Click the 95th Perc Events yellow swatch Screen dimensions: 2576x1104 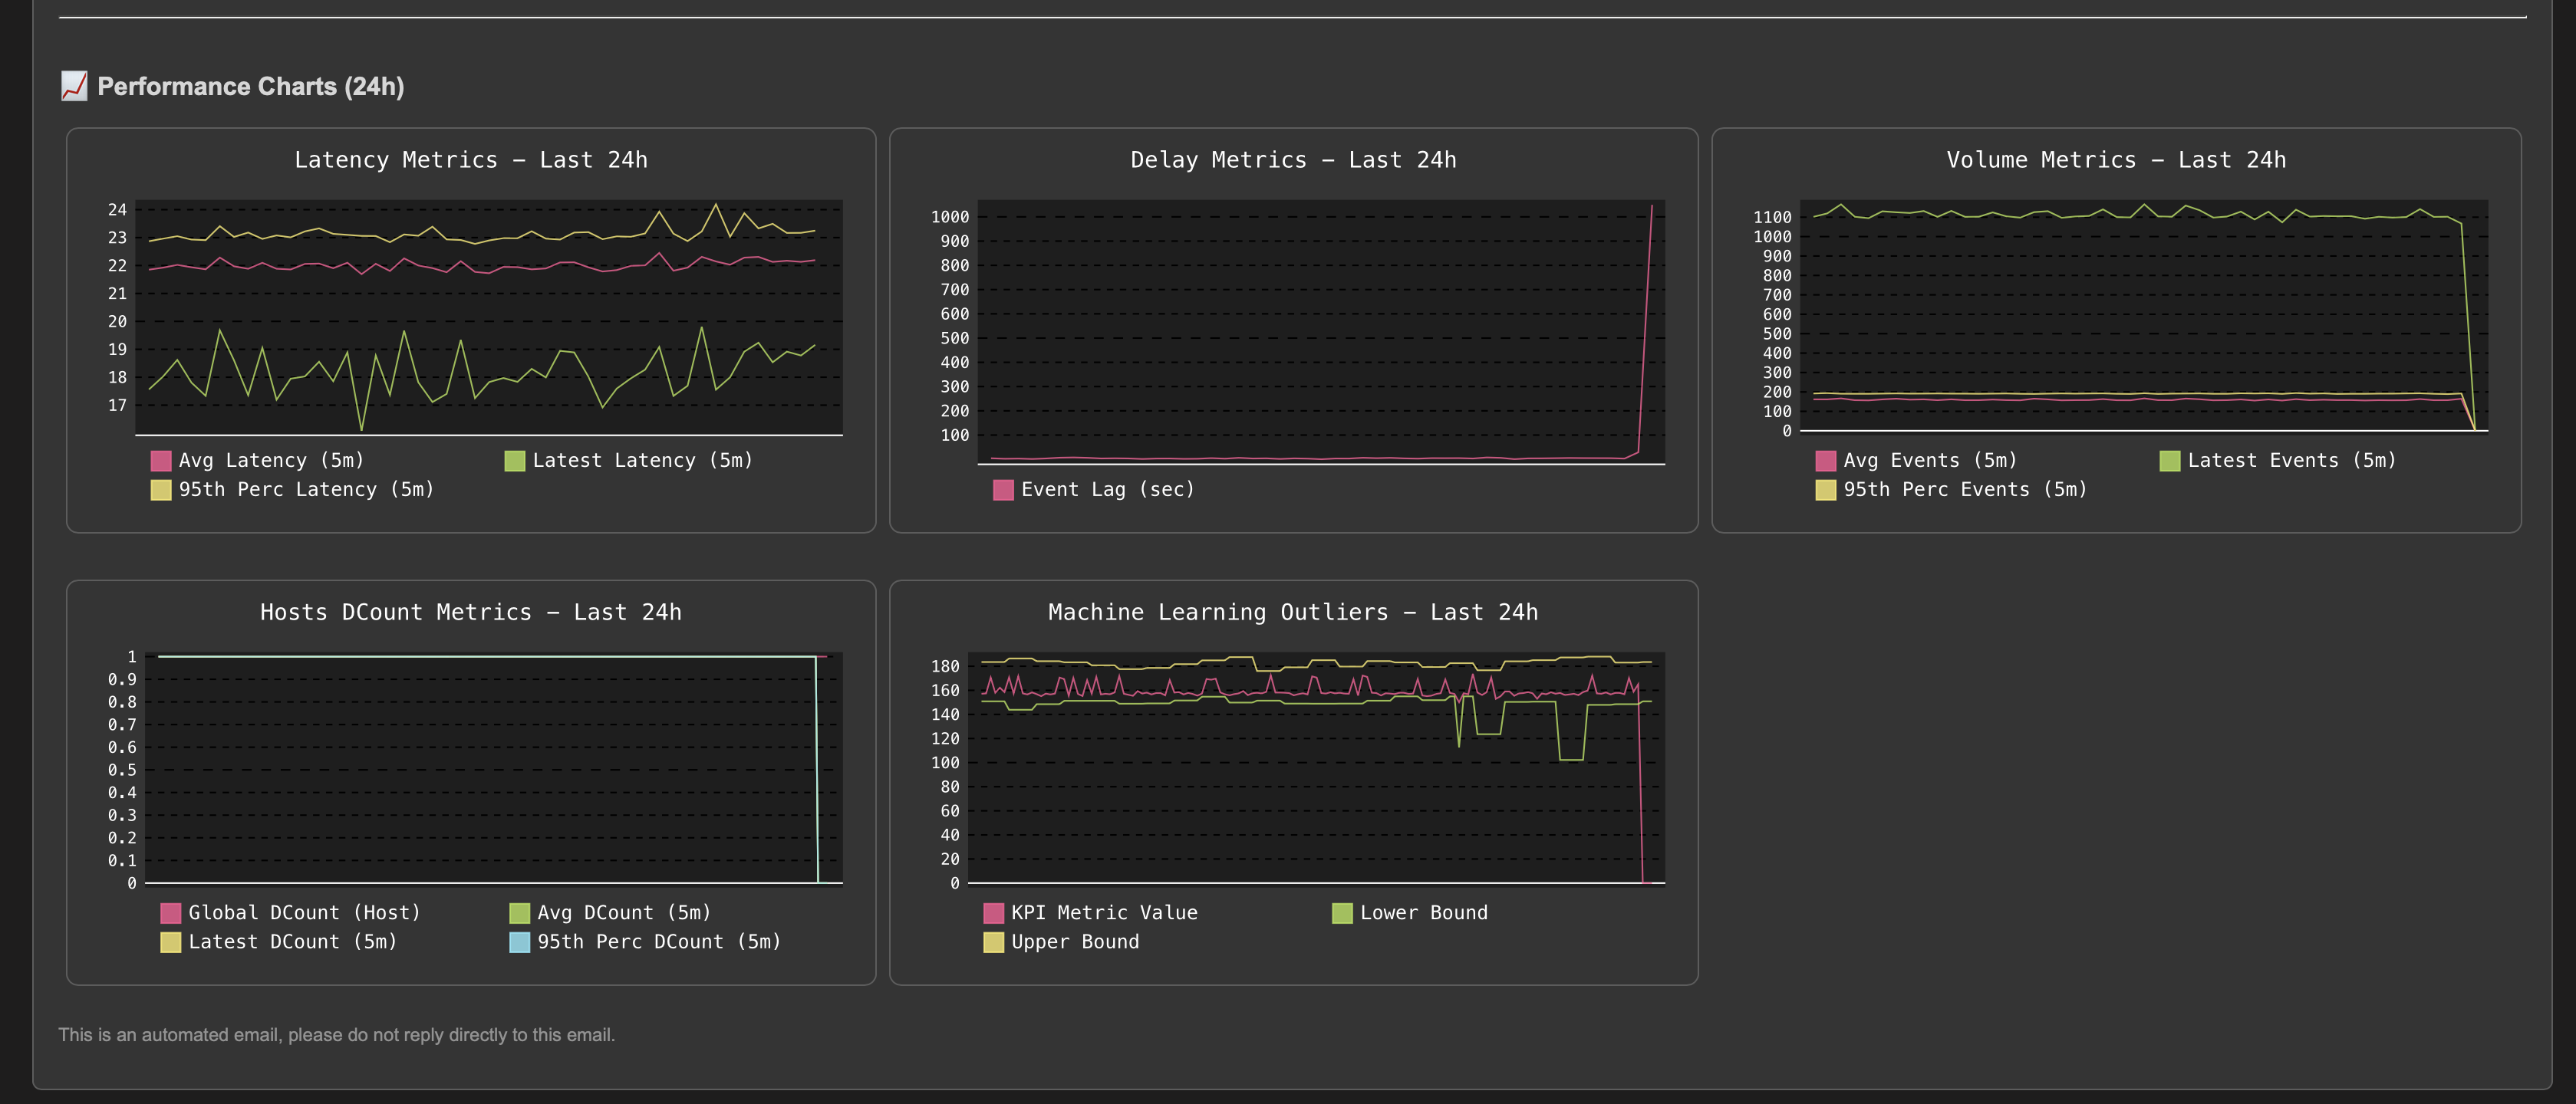click(1825, 490)
